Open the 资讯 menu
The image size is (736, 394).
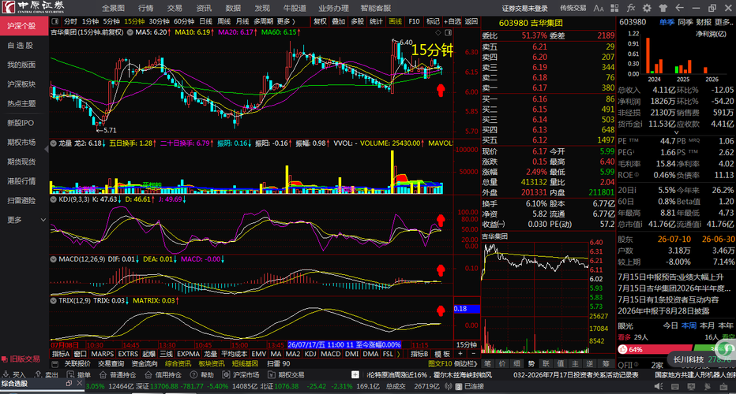tap(204, 8)
